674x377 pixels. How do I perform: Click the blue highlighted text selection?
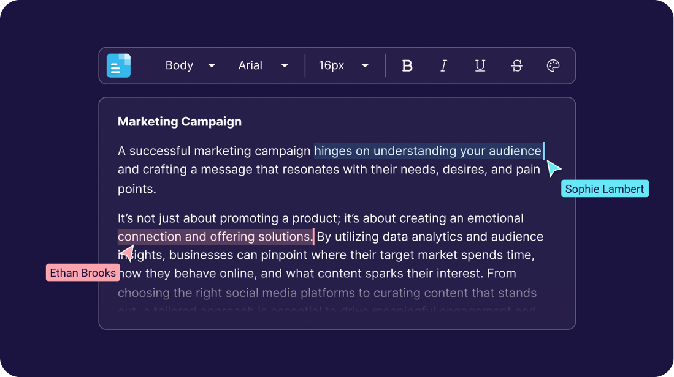427,151
